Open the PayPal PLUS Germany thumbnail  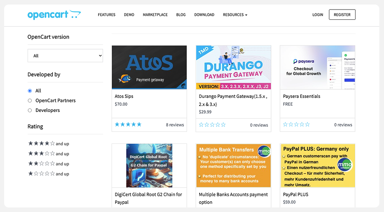click(318, 166)
